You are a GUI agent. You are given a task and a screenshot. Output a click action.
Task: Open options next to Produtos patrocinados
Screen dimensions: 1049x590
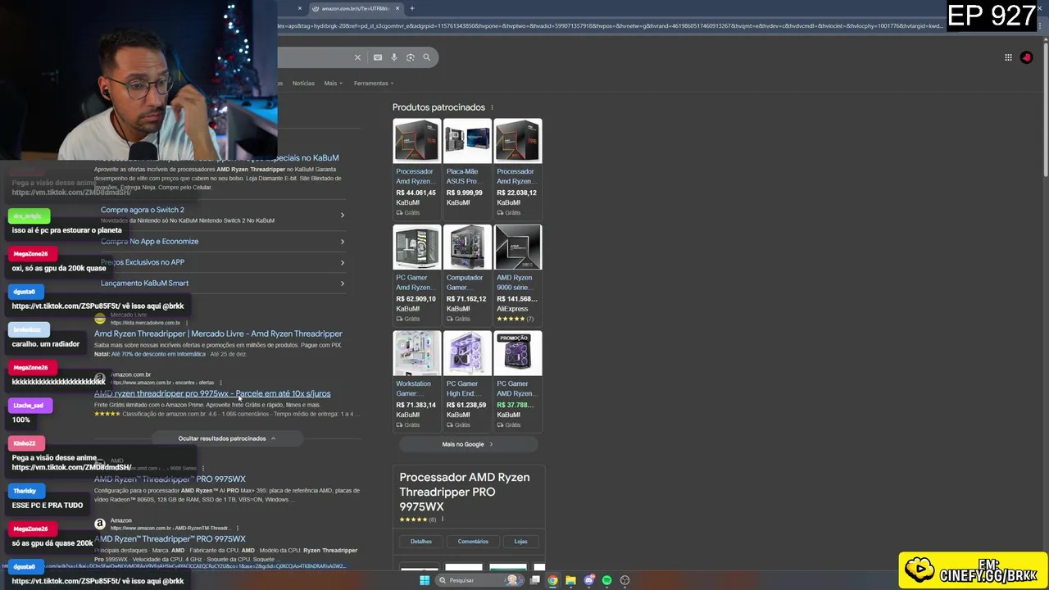(492, 107)
